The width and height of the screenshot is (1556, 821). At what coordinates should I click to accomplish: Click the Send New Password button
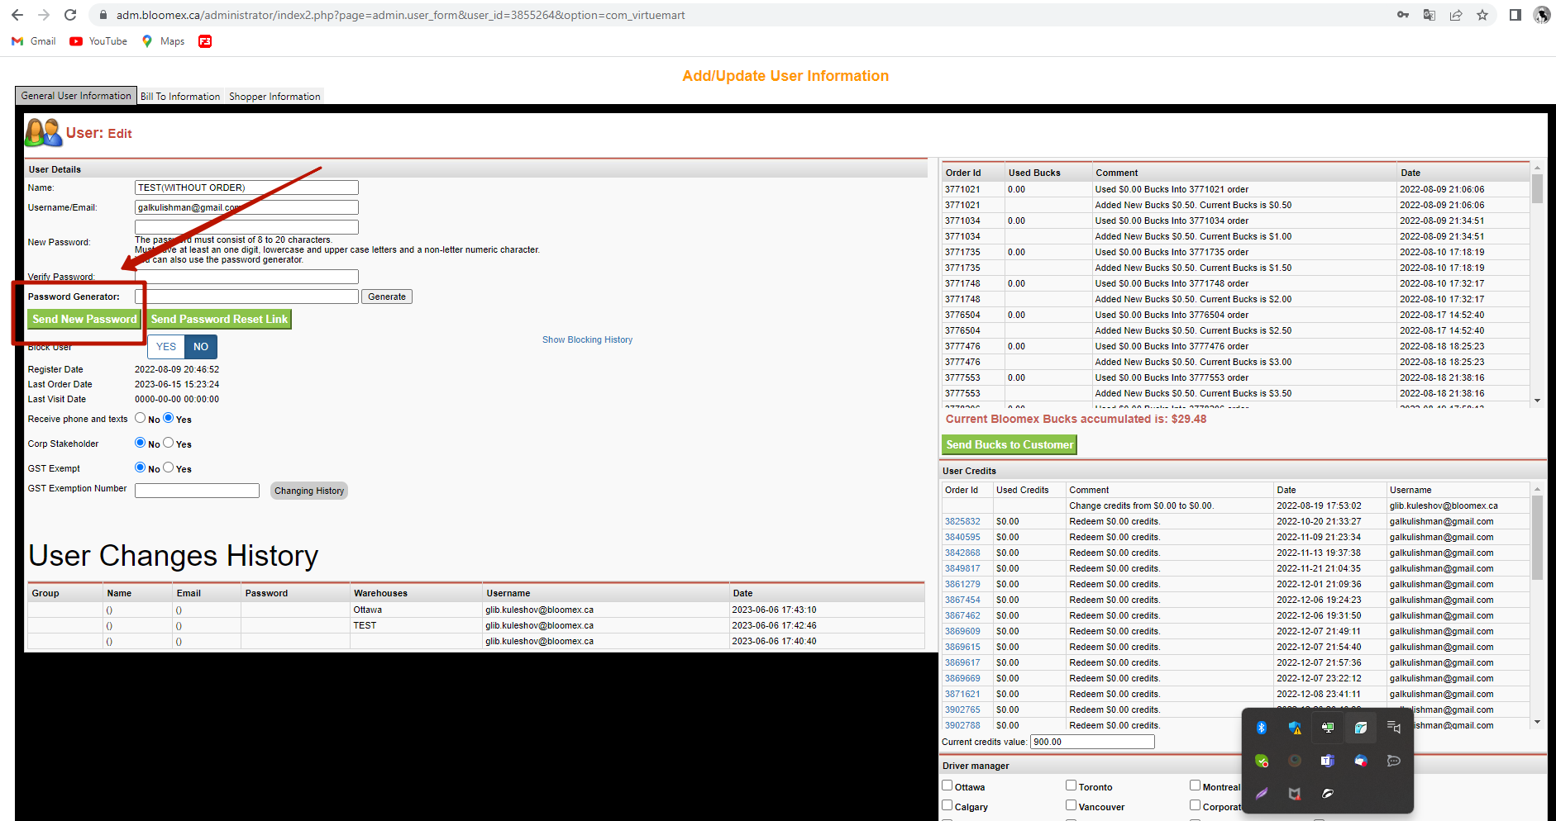84,319
